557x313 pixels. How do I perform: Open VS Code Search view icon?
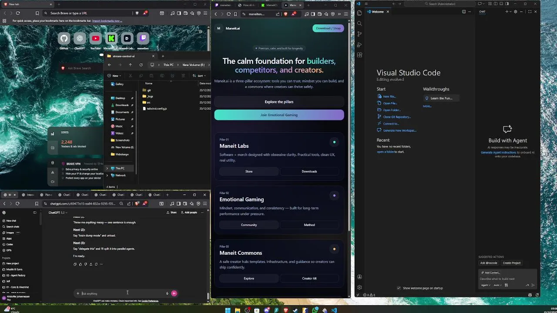coord(359,23)
